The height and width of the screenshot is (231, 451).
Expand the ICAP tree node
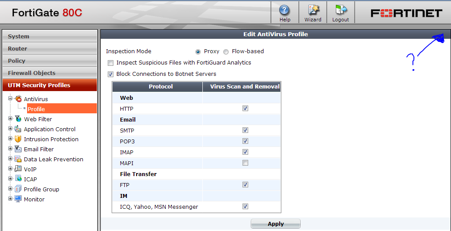pos(10,178)
